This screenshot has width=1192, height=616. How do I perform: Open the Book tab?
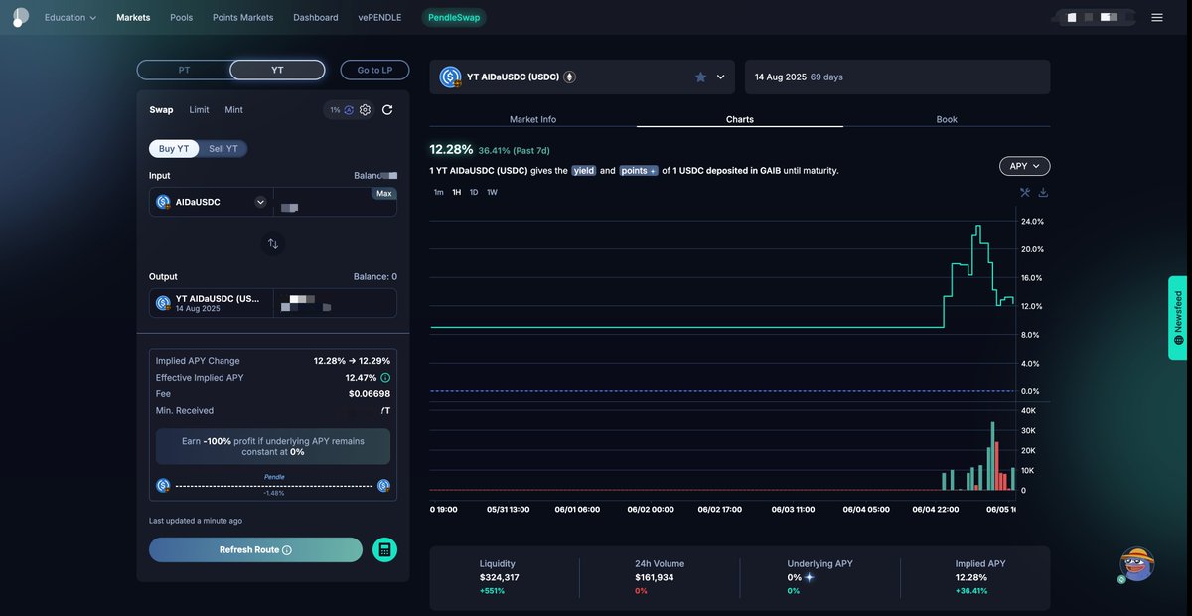[947, 119]
